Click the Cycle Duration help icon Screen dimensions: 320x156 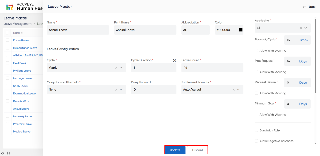coord(174,60)
